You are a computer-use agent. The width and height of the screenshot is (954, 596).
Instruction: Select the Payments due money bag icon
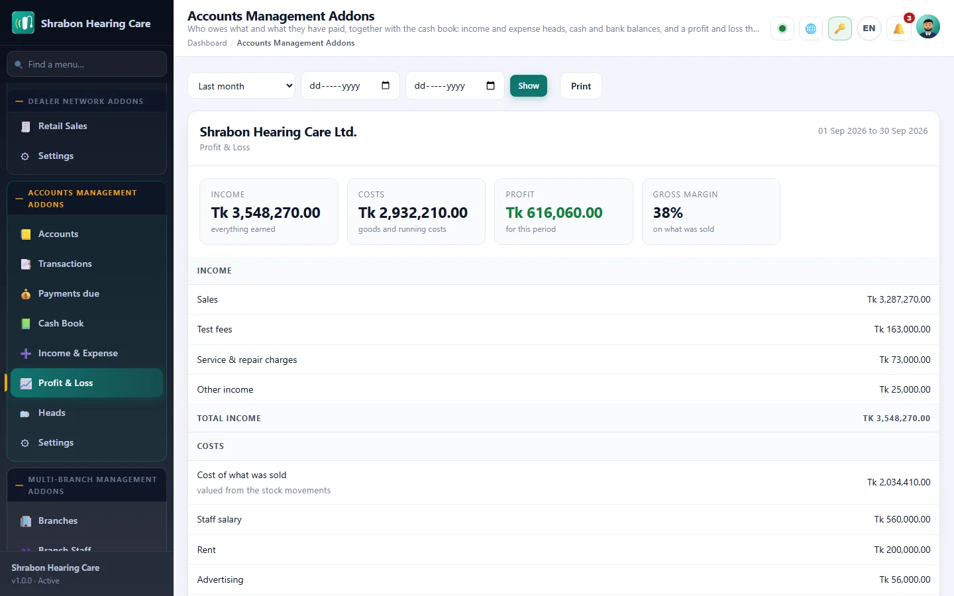tap(26, 294)
